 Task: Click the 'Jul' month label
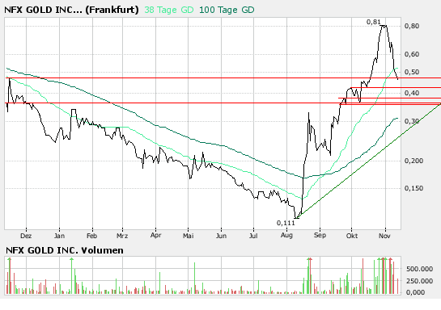click(x=253, y=236)
